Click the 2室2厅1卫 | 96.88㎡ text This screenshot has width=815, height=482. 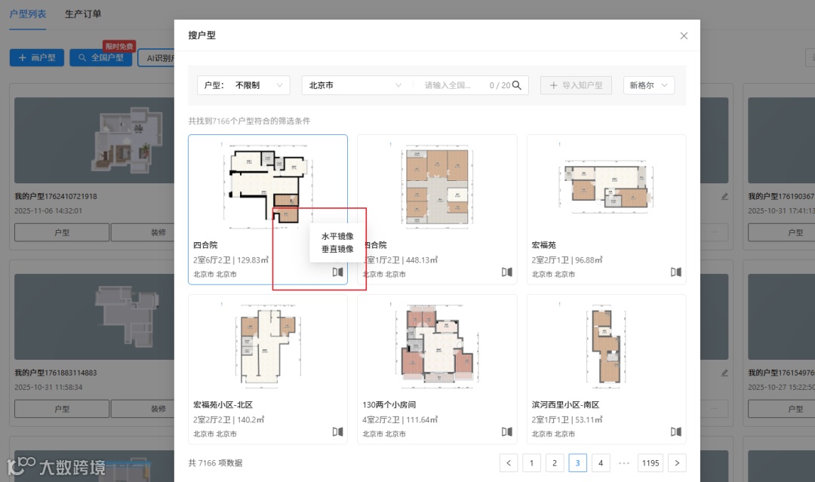567,259
